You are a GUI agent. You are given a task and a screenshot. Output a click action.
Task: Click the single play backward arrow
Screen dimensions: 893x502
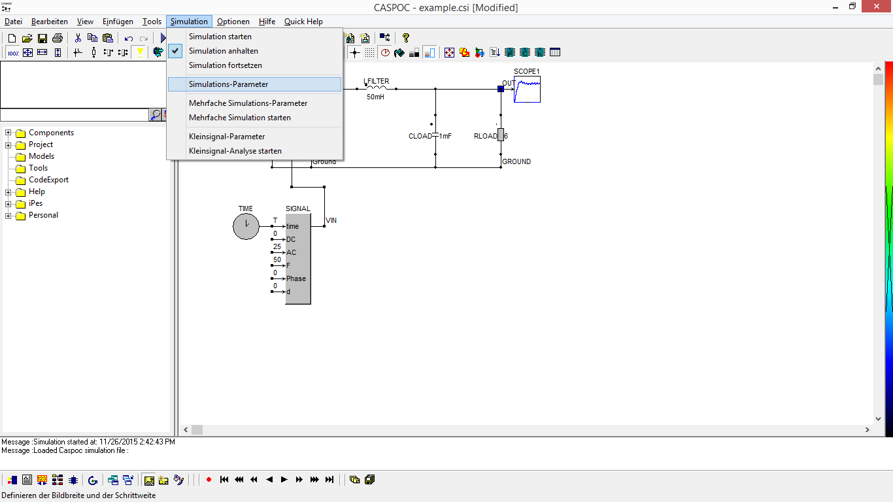point(269,480)
